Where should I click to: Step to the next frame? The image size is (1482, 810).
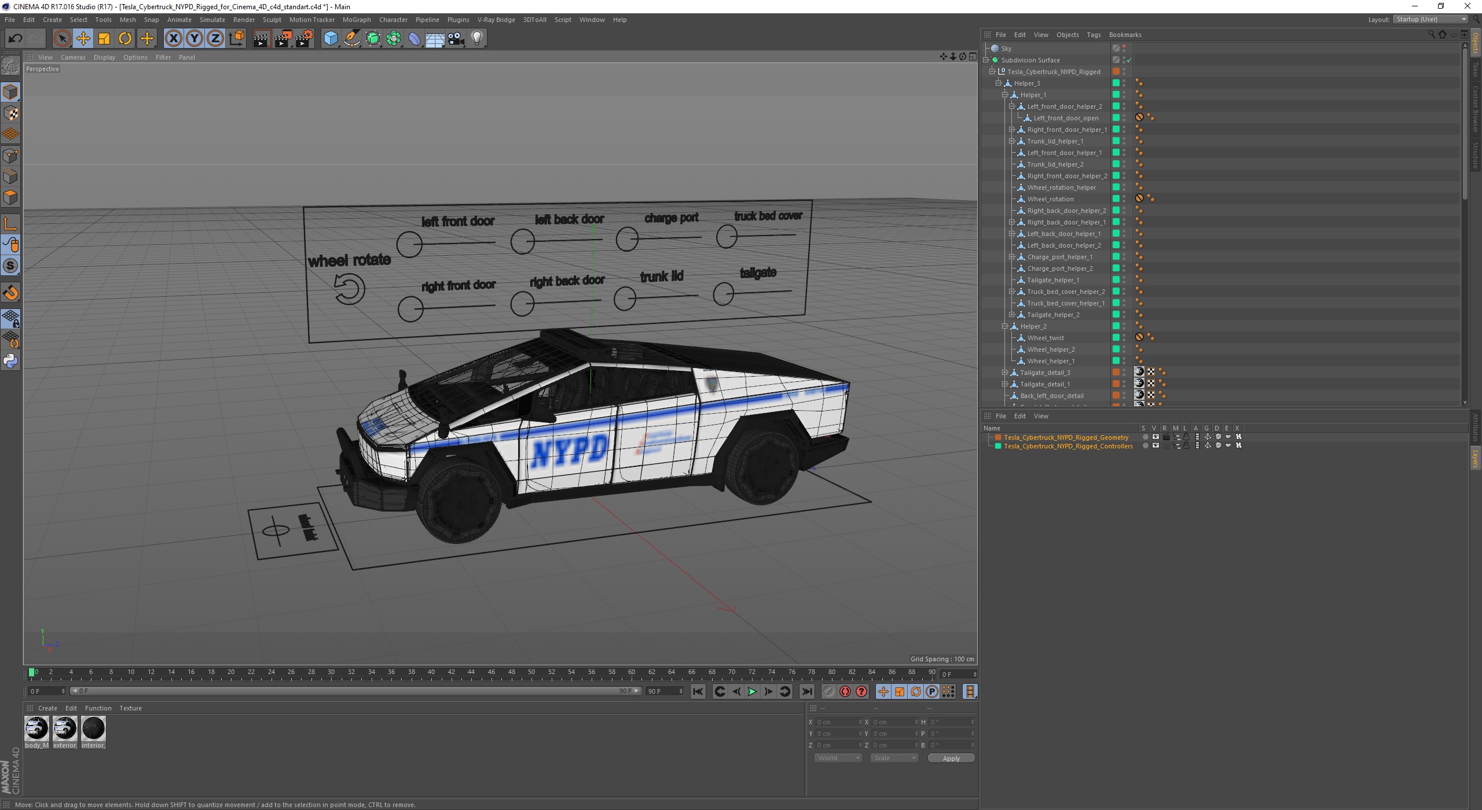pos(768,691)
